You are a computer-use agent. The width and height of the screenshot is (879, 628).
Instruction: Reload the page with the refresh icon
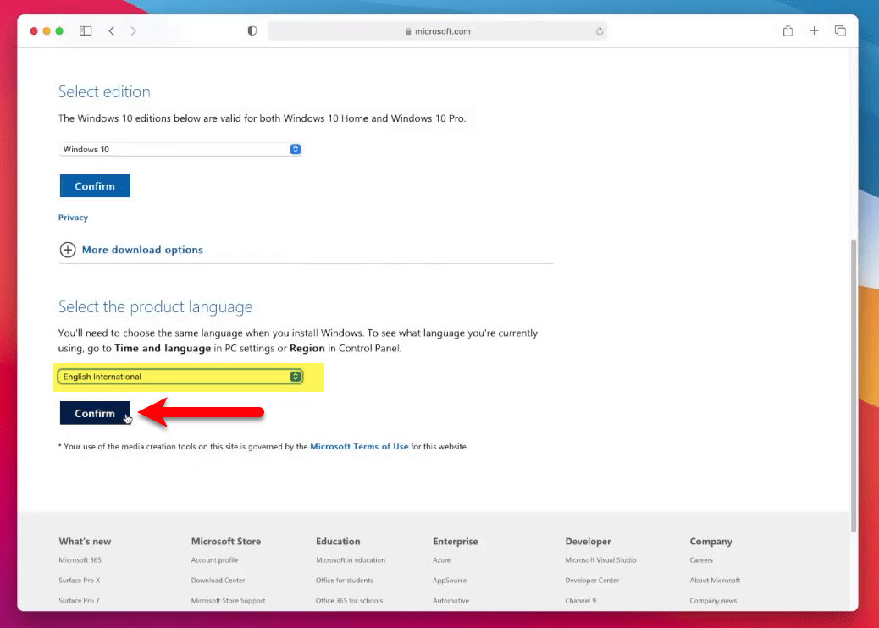pos(600,30)
